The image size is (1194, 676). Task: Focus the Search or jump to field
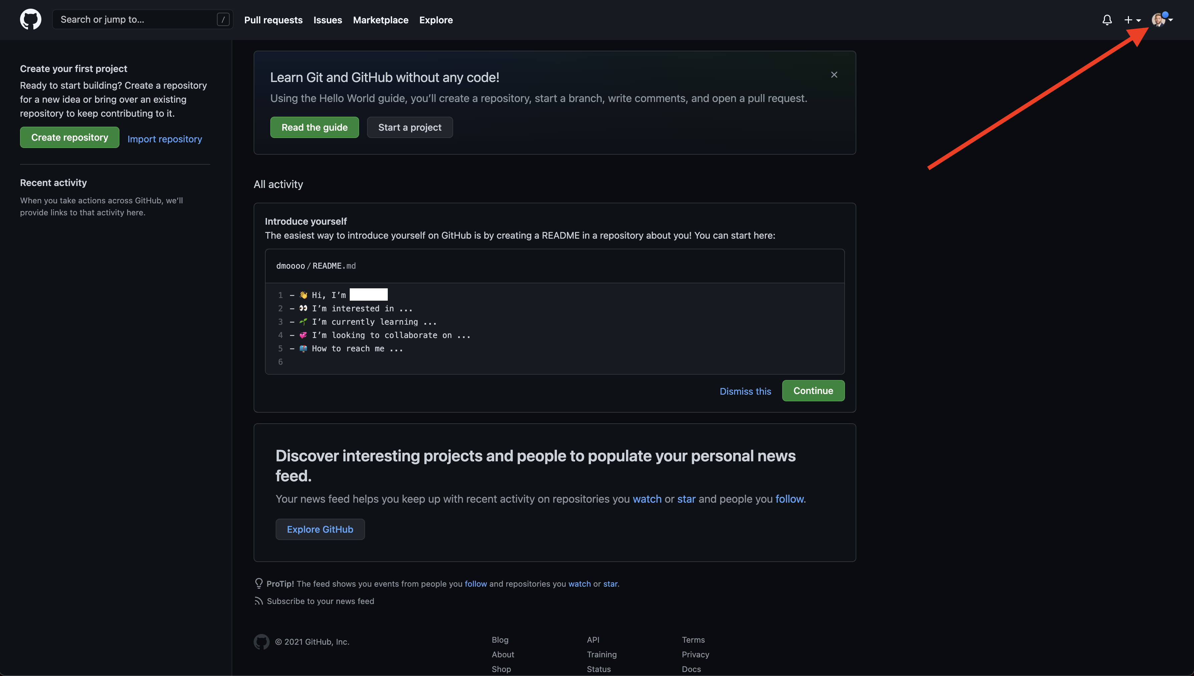[x=143, y=19]
